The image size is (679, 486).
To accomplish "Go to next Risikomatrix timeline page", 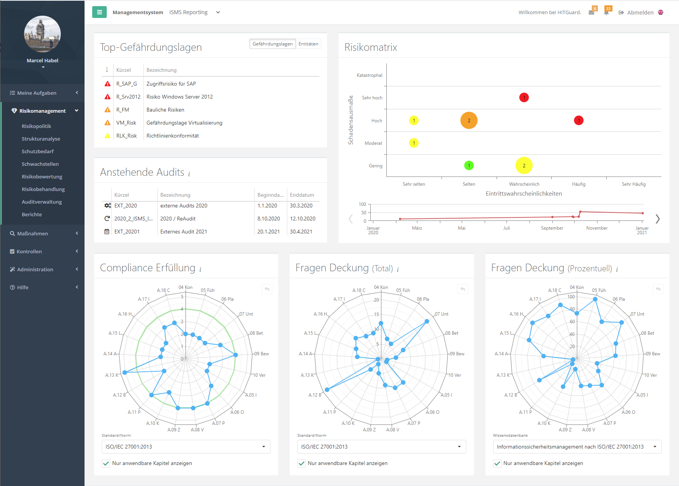I will pos(658,219).
